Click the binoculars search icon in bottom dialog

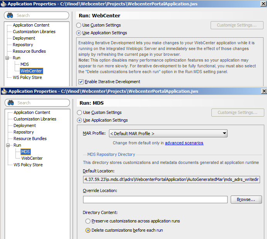[x=11, y=103]
